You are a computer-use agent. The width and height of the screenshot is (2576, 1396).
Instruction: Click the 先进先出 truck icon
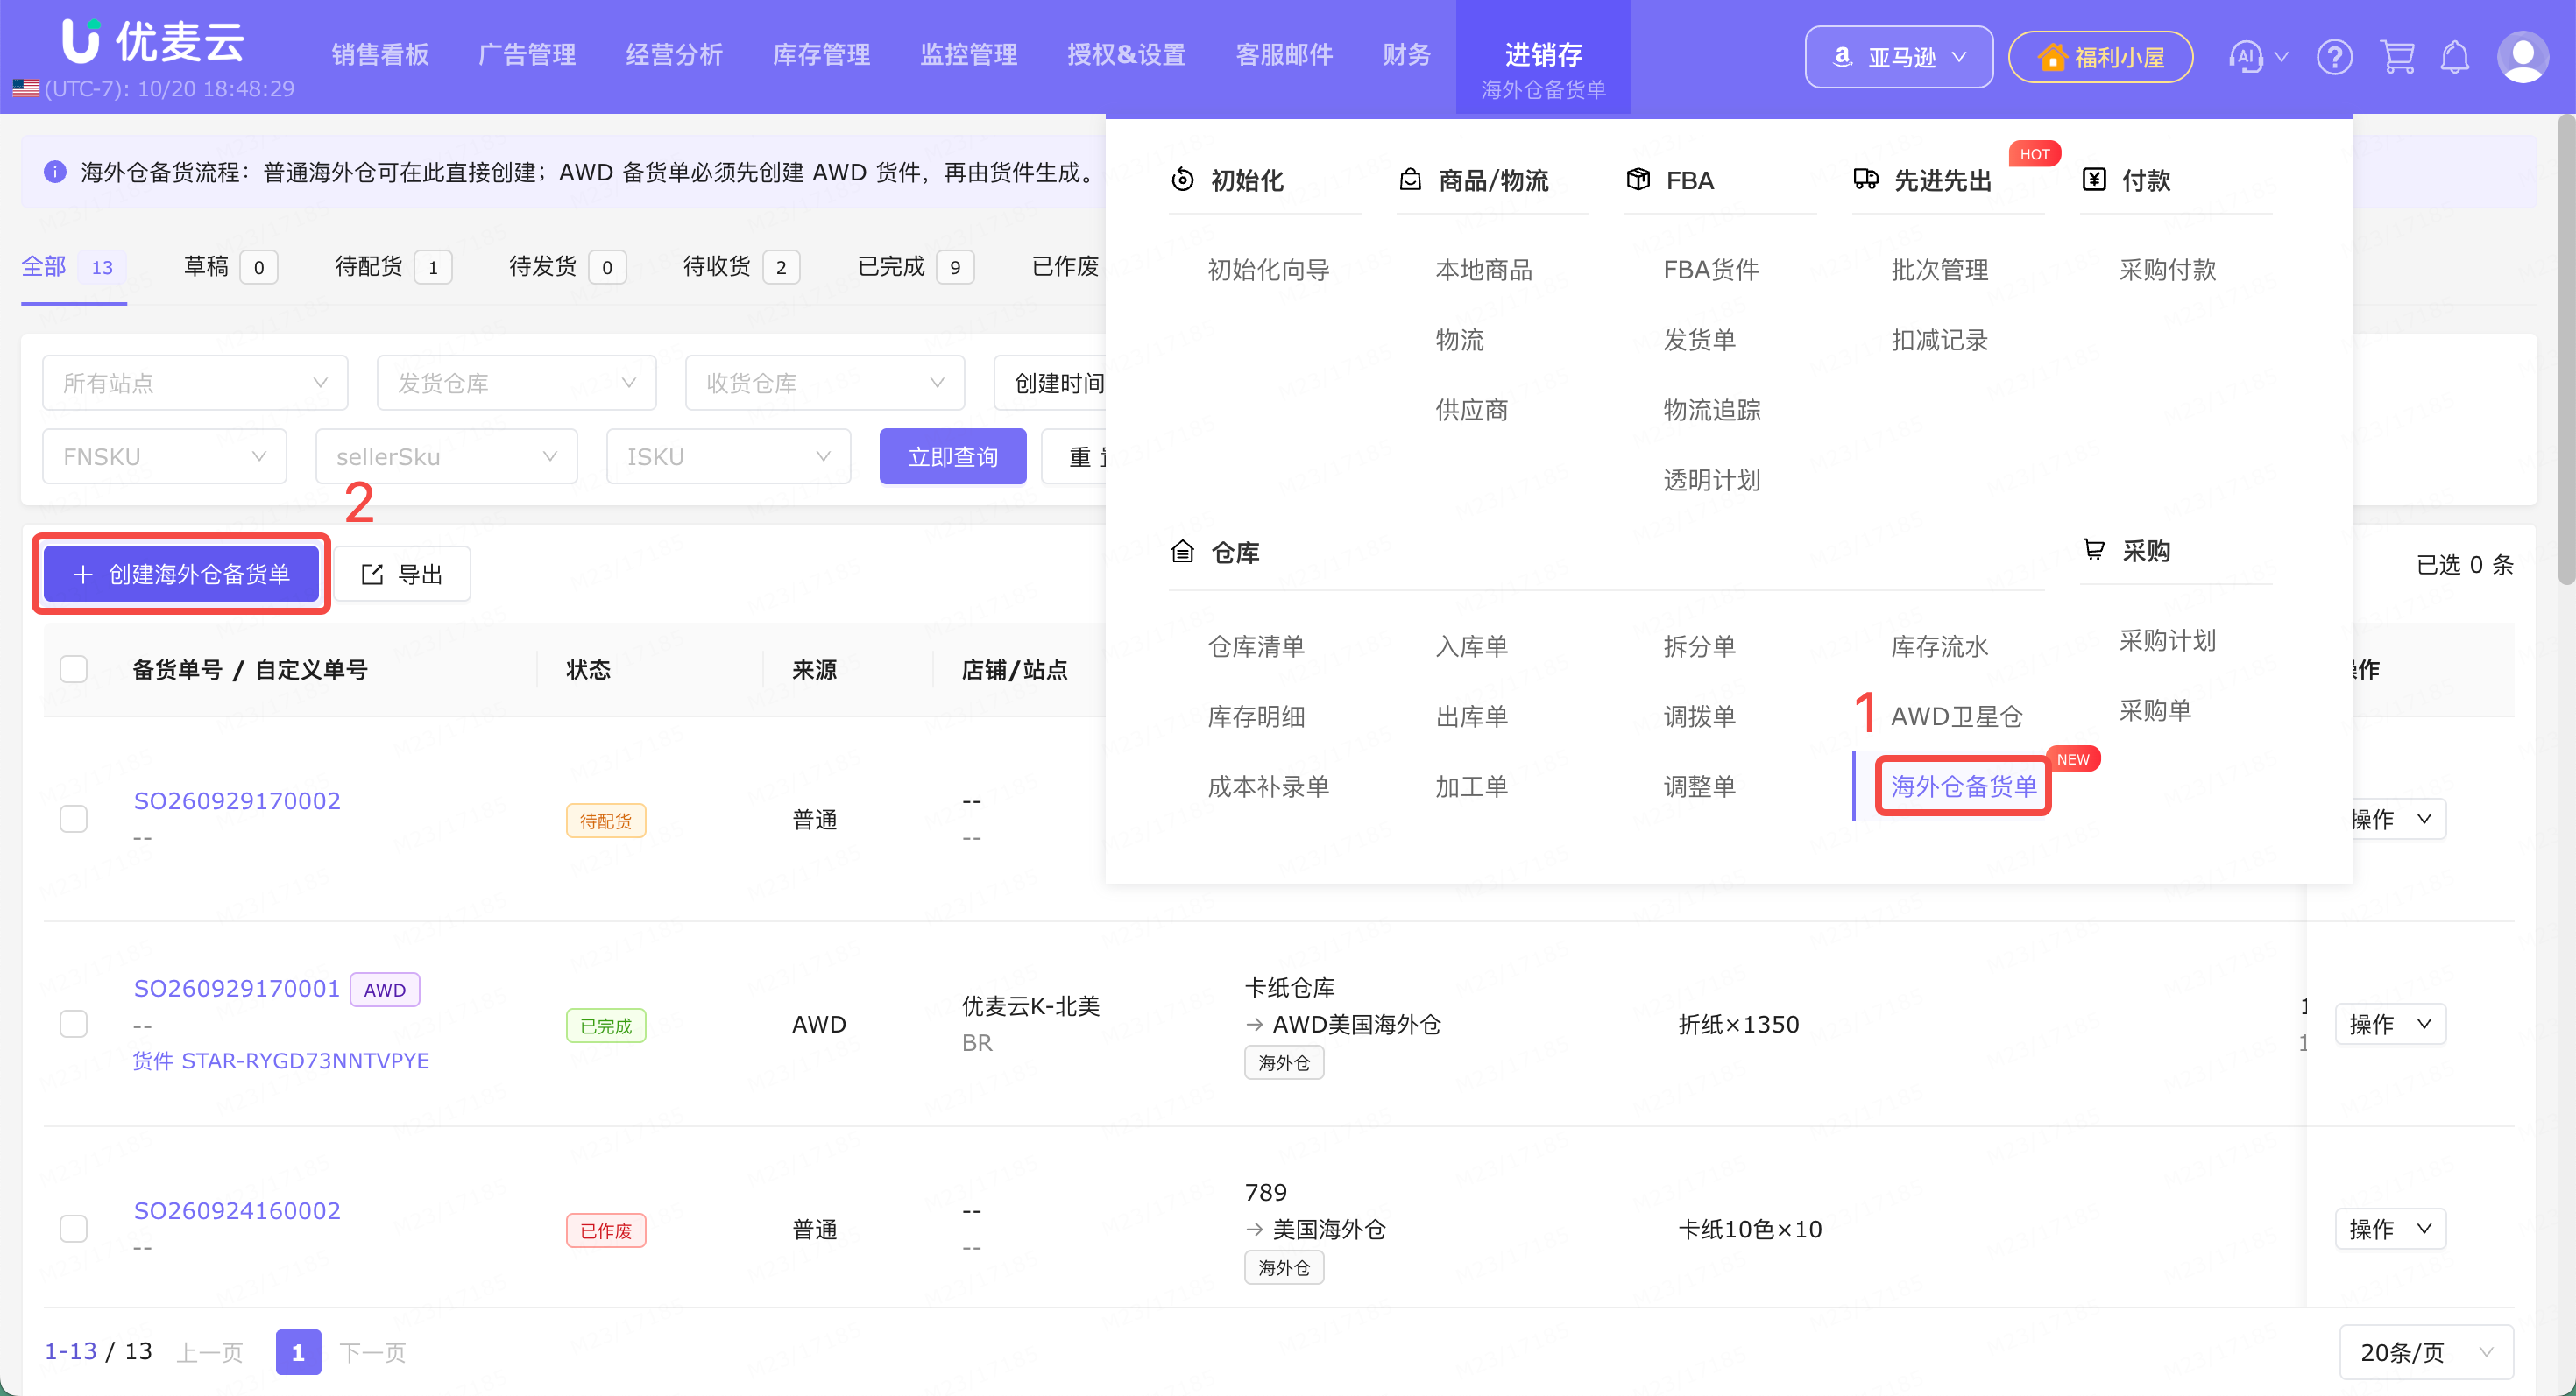tap(1866, 180)
